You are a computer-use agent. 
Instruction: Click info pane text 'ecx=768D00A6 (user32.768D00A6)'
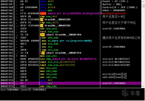click(23, 90)
